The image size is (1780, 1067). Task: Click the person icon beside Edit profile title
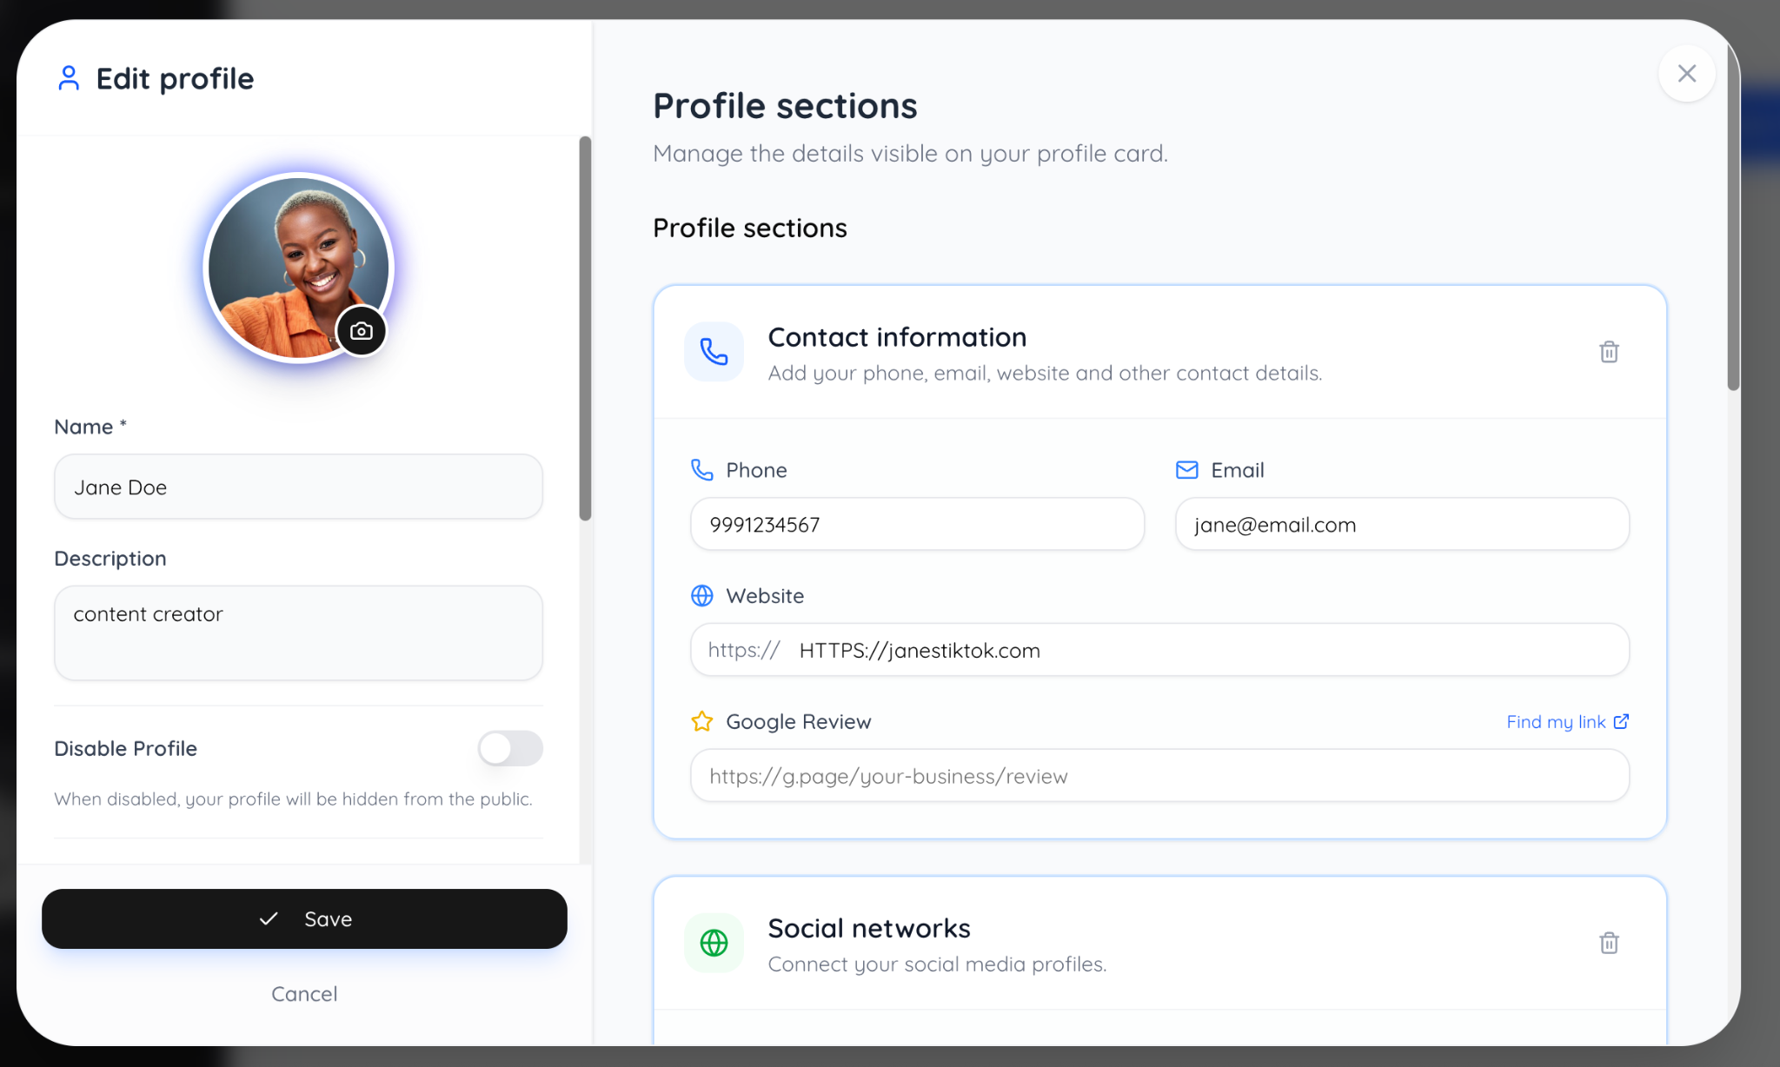click(69, 77)
